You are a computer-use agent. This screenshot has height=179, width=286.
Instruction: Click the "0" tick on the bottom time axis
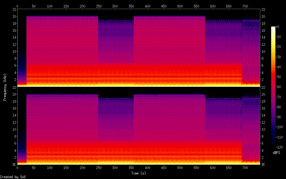pos(17,168)
